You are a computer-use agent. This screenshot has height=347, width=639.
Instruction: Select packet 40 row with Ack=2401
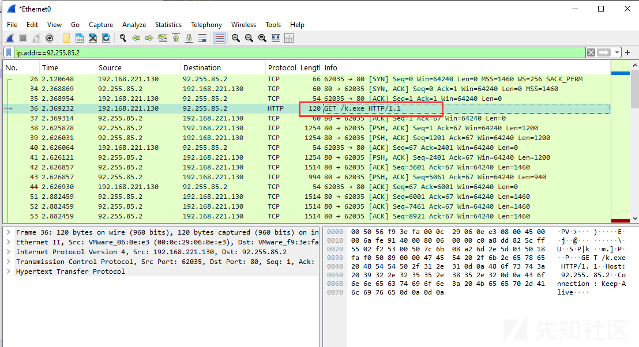307,148
